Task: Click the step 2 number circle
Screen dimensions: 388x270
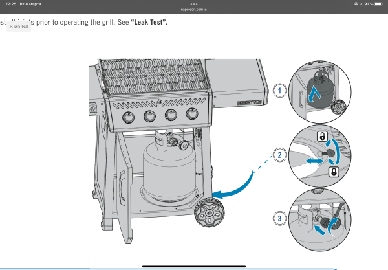Action: coord(279,155)
